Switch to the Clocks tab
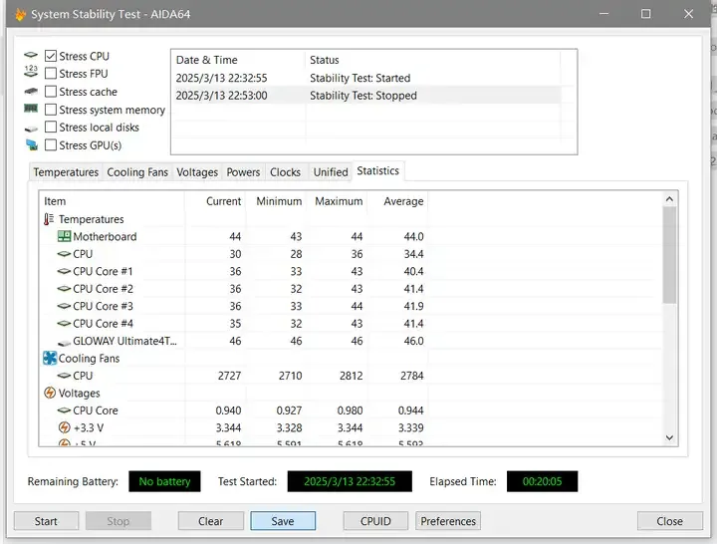 pyautogui.click(x=286, y=172)
